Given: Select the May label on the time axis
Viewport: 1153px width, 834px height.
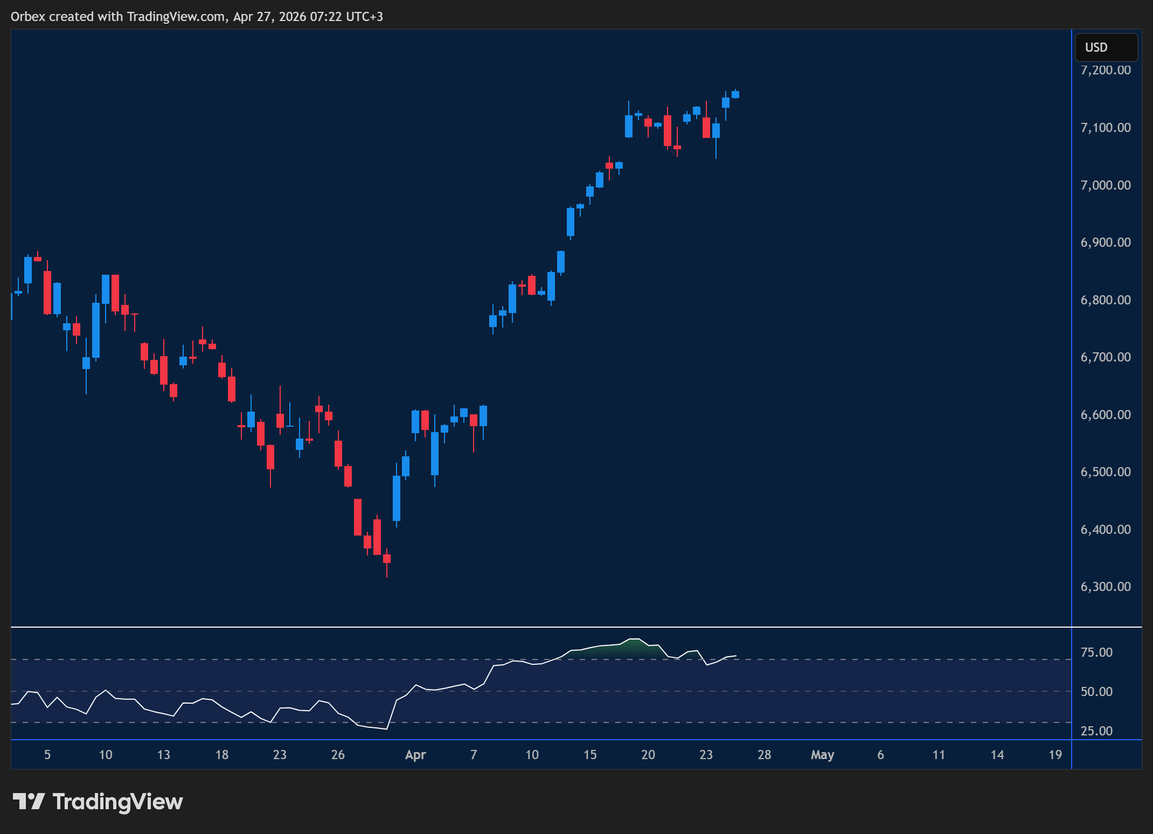Looking at the screenshot, I should tap(822, 755).
